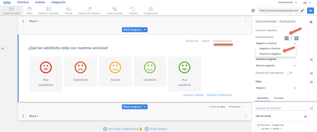
Task: Decrease scale points with minus button
Action: (x=287, y=38)
